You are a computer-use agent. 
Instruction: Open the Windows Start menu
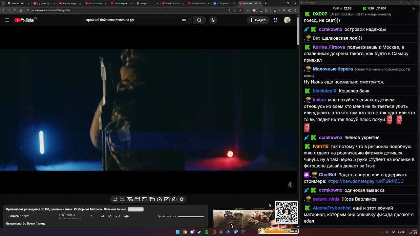[x=178, y=232]
